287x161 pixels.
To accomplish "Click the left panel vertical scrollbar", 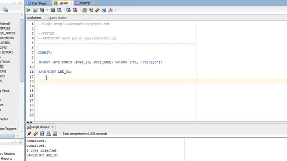I will (22, 50).
